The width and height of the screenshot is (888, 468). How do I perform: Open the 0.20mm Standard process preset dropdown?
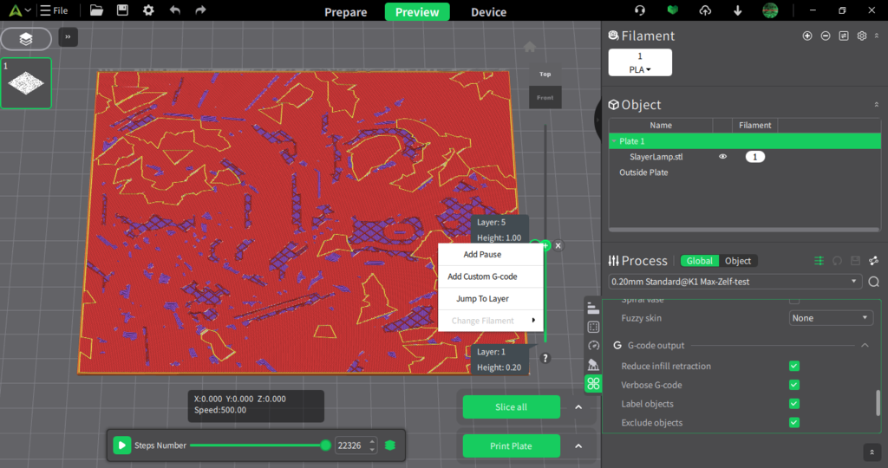[x=735, y=282]
